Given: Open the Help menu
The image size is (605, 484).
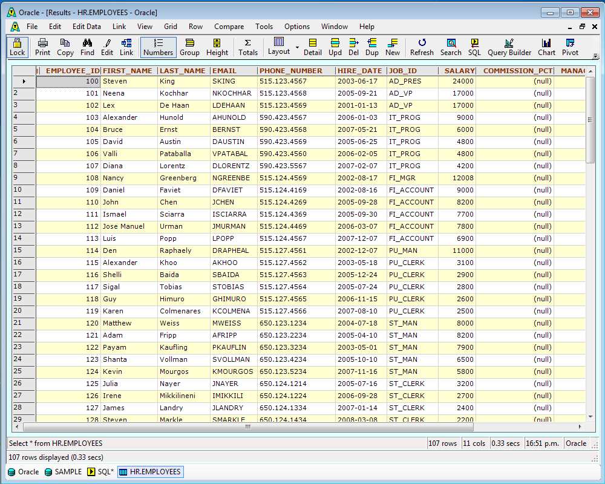Looking at the screenshot, I should point(367,27).
